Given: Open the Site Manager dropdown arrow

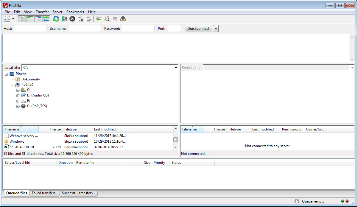Looking at the screenshot, I should 13,18.
